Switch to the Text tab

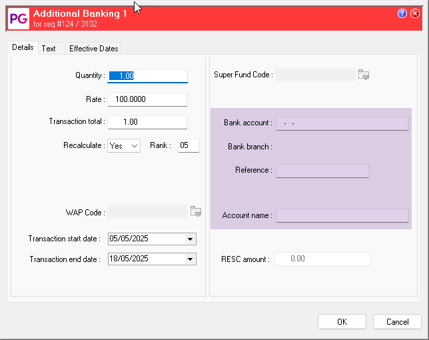[x=49, y=49]
